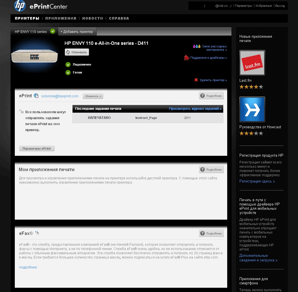Click the + Добавить принтер tab
Screen dimensions: 298x292
[77, 31]
